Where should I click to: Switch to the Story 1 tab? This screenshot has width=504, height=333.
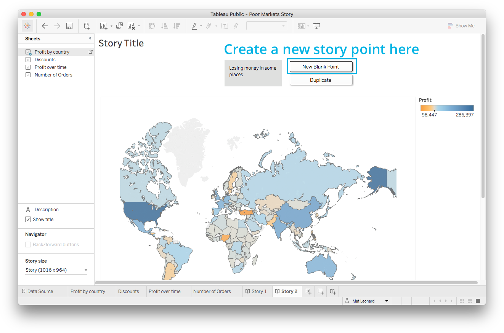pos(256,292)
